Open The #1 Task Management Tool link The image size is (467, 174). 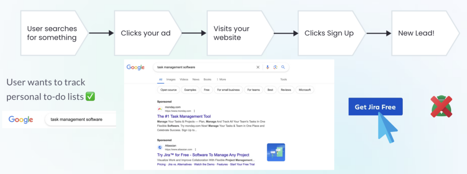pyautogui.click(x=184, y=116)
